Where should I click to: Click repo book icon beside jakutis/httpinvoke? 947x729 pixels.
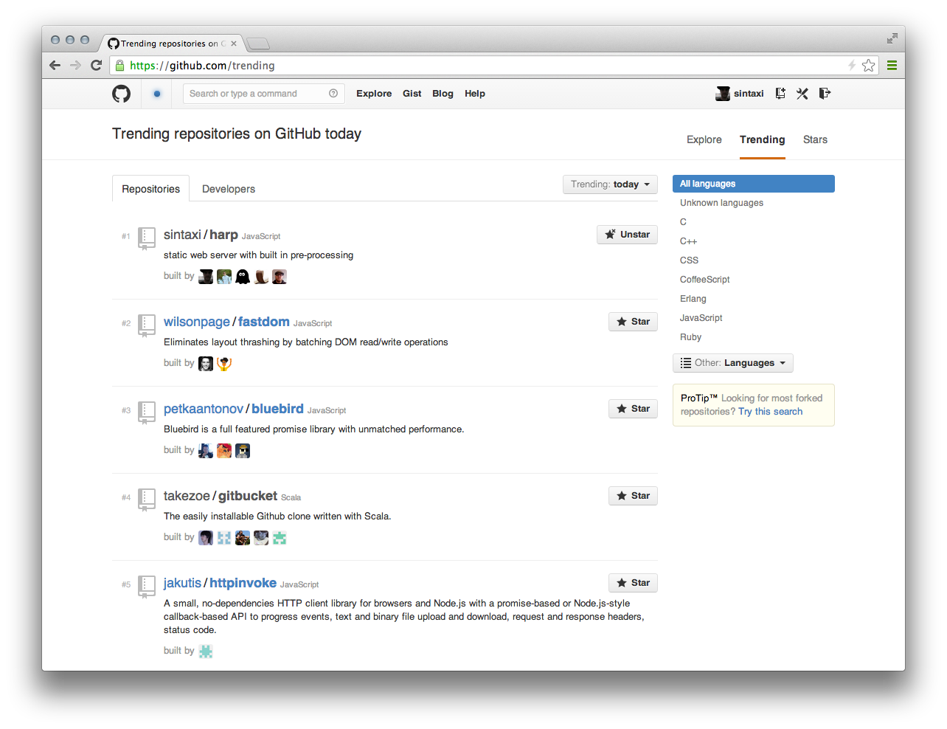147,587
